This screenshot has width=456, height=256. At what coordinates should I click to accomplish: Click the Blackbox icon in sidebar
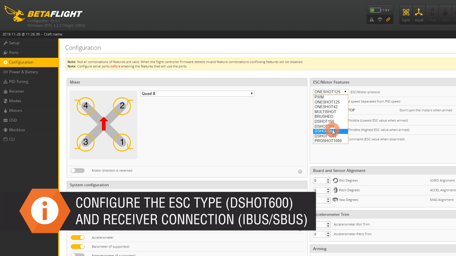click(5, 130)
